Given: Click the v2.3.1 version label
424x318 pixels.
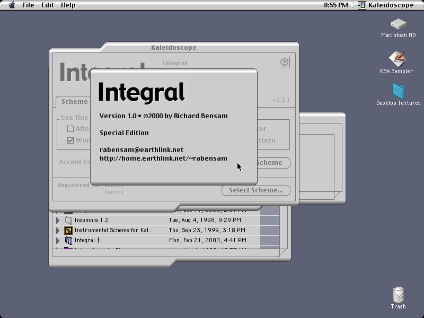Looking at the screenshot, I should (281, 100).
